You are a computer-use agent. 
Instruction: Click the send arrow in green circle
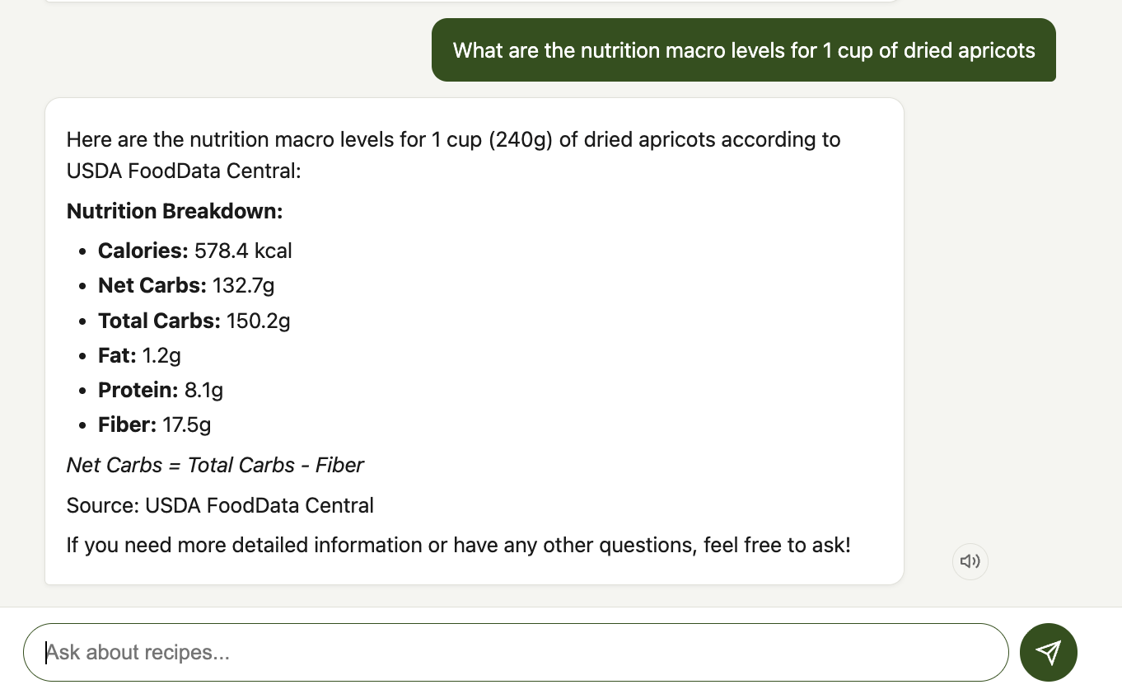1048,652
